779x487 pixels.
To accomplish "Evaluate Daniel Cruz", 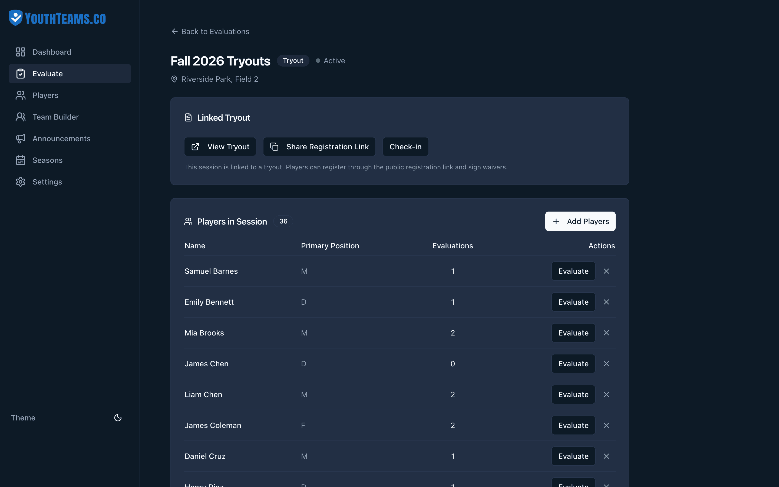I will pyautogui.click(x=573, y=456).
